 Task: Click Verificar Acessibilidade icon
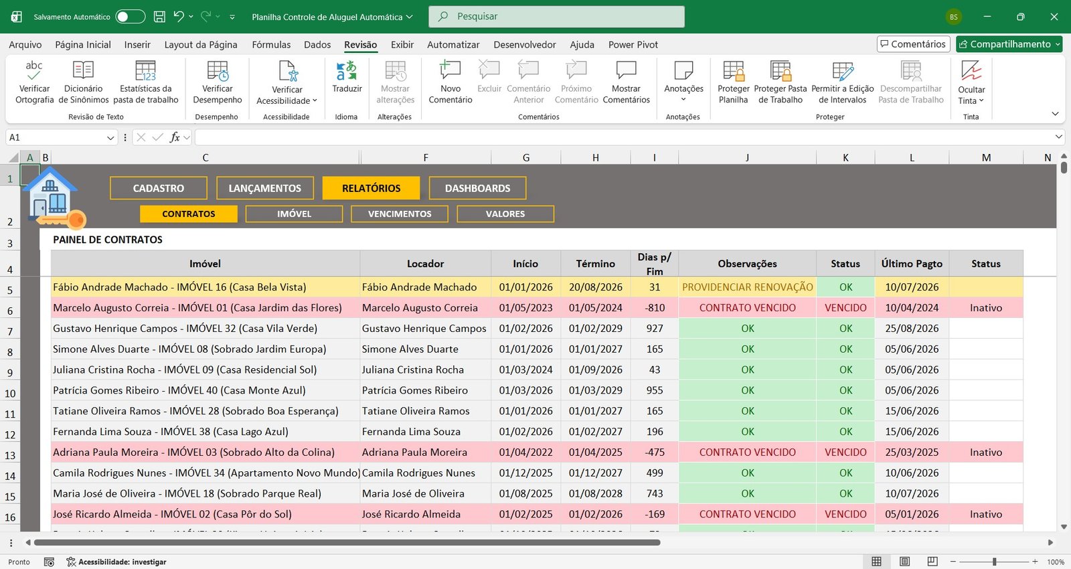(288, 70)
